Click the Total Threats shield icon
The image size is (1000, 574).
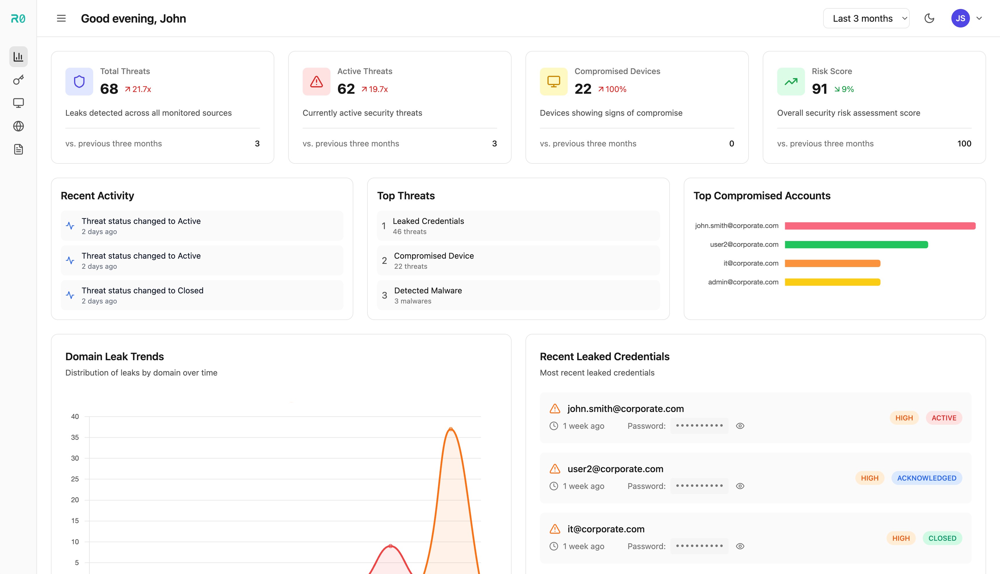coord(79,82)
